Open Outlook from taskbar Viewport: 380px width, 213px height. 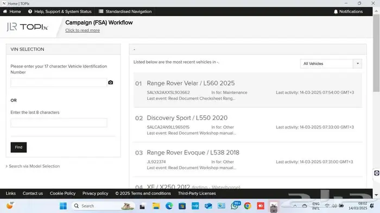click(208, 206)
